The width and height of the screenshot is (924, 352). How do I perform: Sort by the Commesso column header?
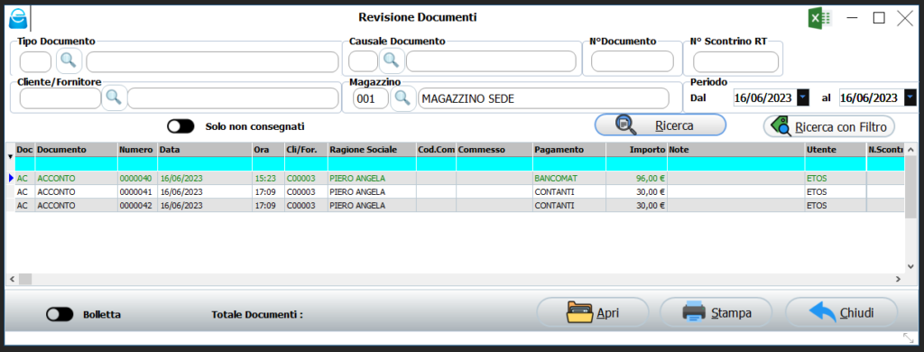pyautogui.click(x=494, y=150)
